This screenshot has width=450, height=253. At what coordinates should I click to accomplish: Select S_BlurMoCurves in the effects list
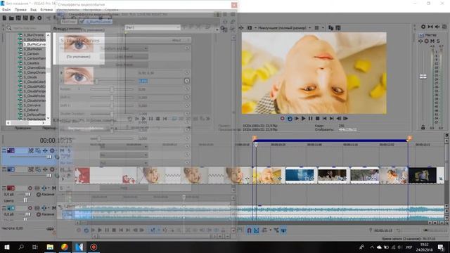click(x=34, y=44)
